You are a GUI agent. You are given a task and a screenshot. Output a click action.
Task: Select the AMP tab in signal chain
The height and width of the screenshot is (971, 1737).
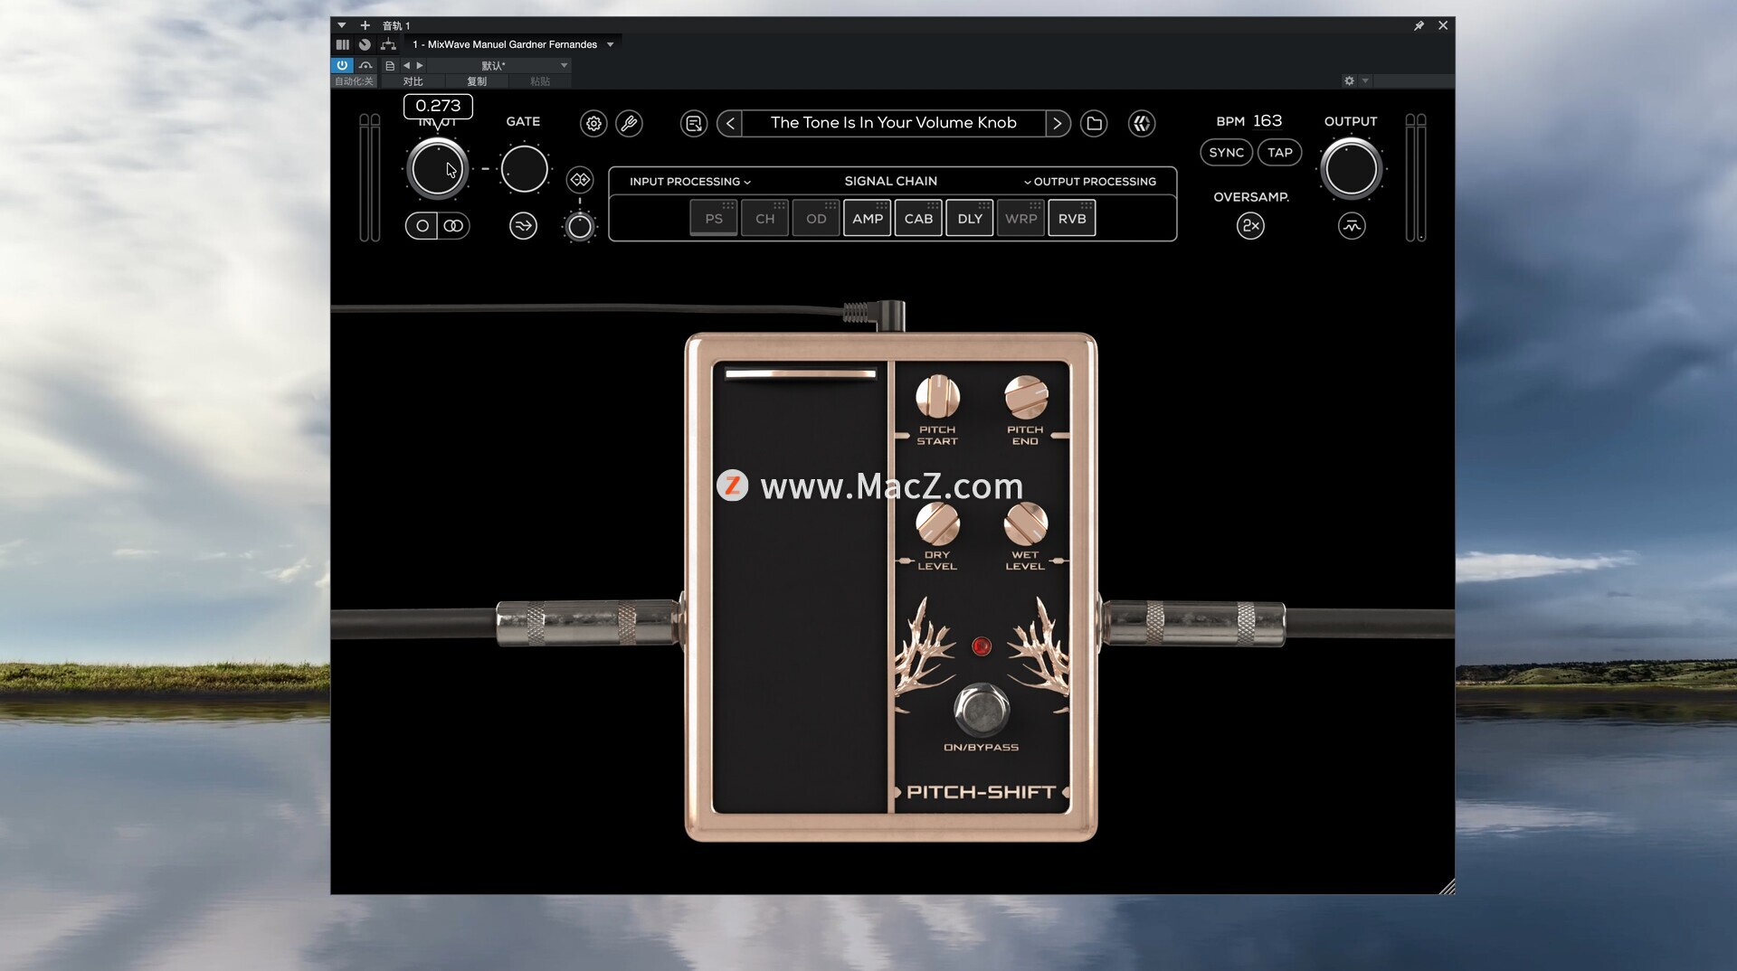tap(868, 219)
